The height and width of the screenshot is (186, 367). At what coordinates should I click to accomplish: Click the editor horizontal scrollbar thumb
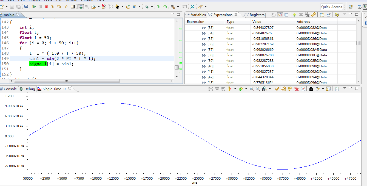click(67, 81)
